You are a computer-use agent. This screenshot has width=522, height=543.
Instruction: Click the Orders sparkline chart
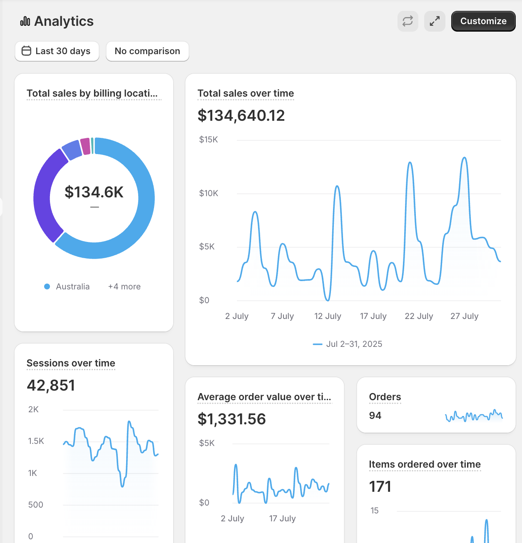(474, 416)
